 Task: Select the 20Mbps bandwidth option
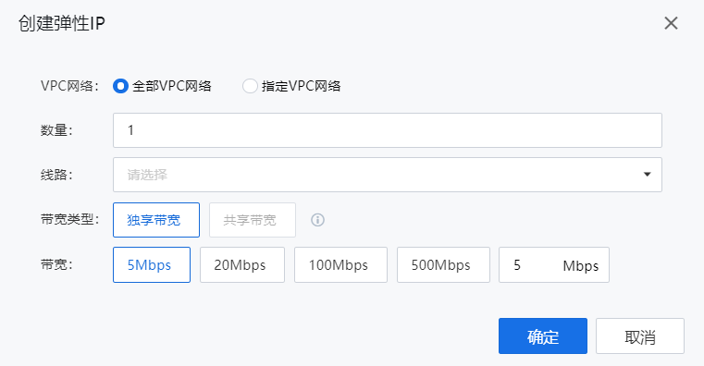(x=242, y=264)
